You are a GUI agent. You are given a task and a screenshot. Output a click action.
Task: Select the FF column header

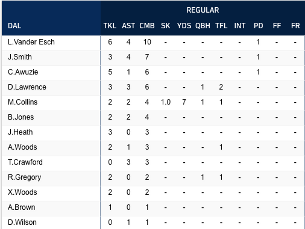coord(277,26)
